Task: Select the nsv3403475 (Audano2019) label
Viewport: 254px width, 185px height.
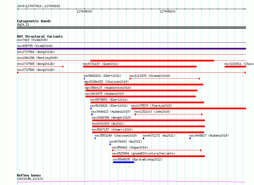Action: point(105,94)
